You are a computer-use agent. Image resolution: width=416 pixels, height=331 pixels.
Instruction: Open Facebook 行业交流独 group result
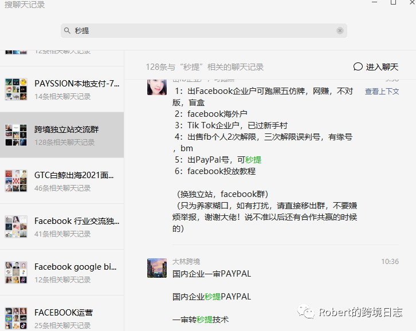62,227
